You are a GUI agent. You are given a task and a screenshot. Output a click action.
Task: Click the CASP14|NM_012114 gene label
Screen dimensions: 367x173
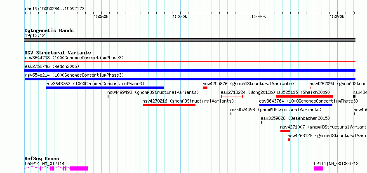(x=45, y=164)
